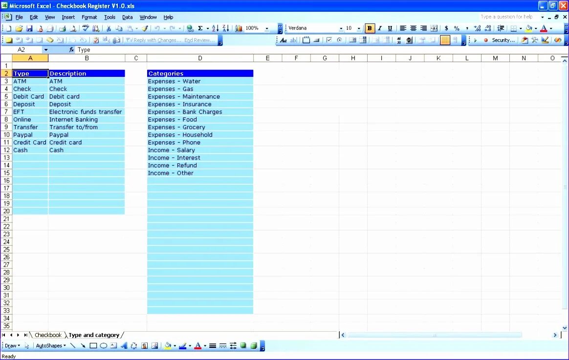Toggle the Select Objects pointer
This screenshot has width=569, height=360.
[27, 346]
